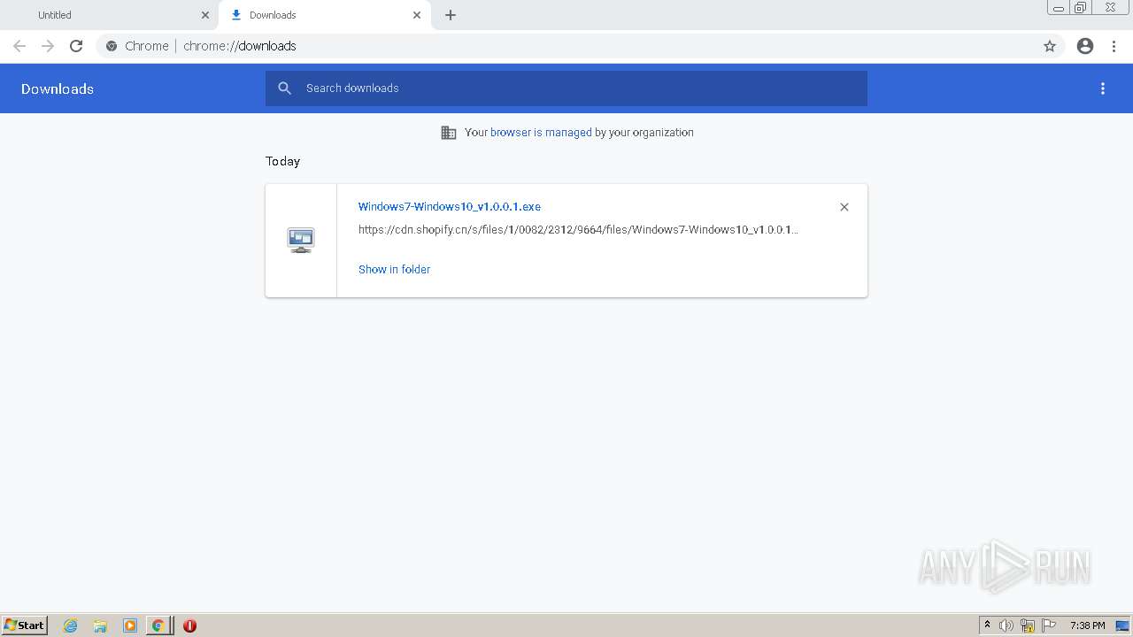This screenshot has width=1133, height=637.
Task: Click the cdn.shopify.cn download URL
Action: [578, 230]
